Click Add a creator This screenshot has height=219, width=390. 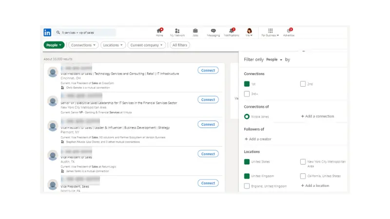(x=258, y=139)
